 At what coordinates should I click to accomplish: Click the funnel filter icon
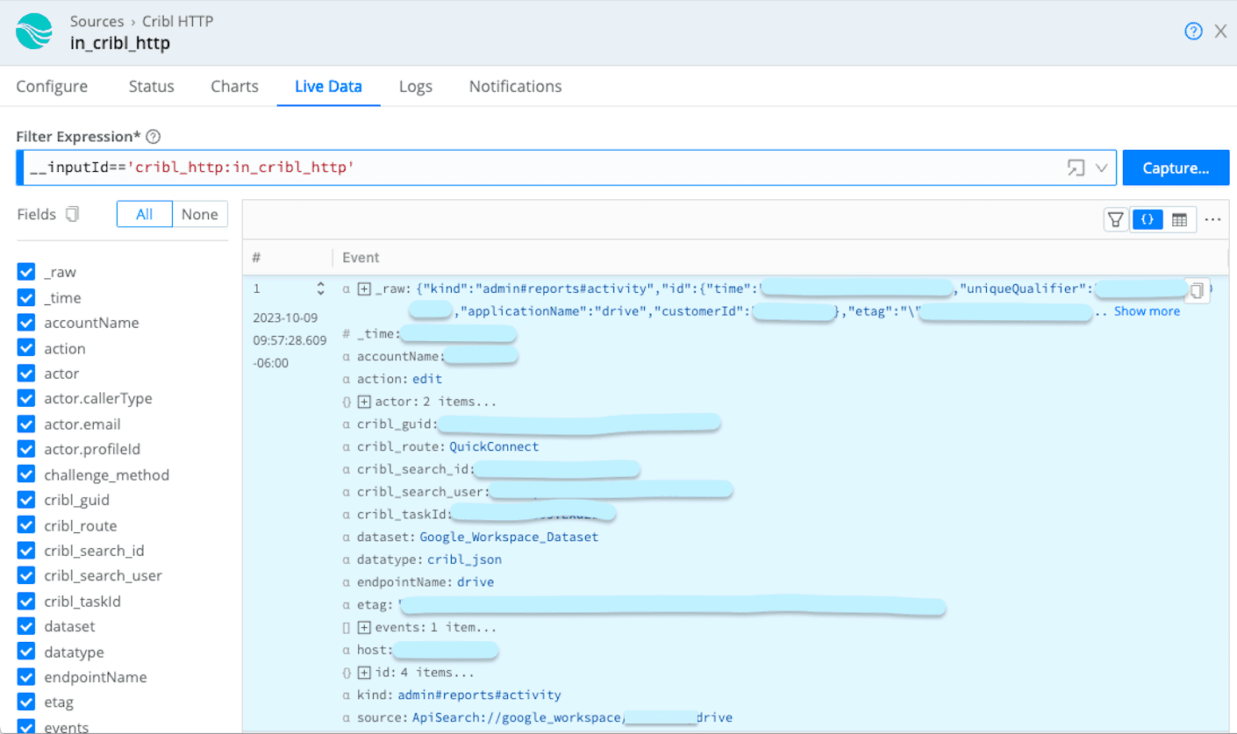pos(1115,220)
